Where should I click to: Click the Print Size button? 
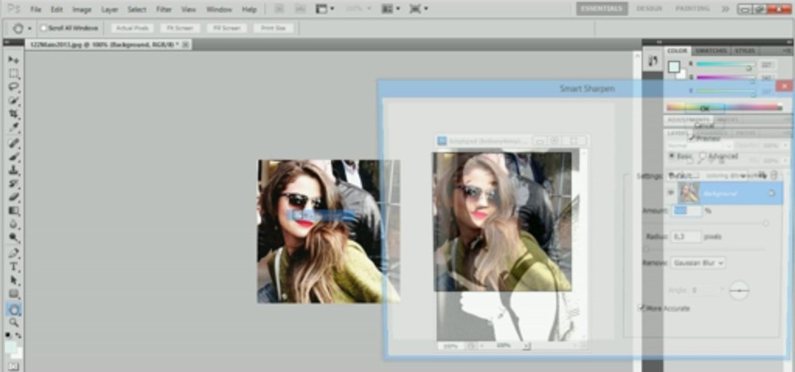coord(273,28)
